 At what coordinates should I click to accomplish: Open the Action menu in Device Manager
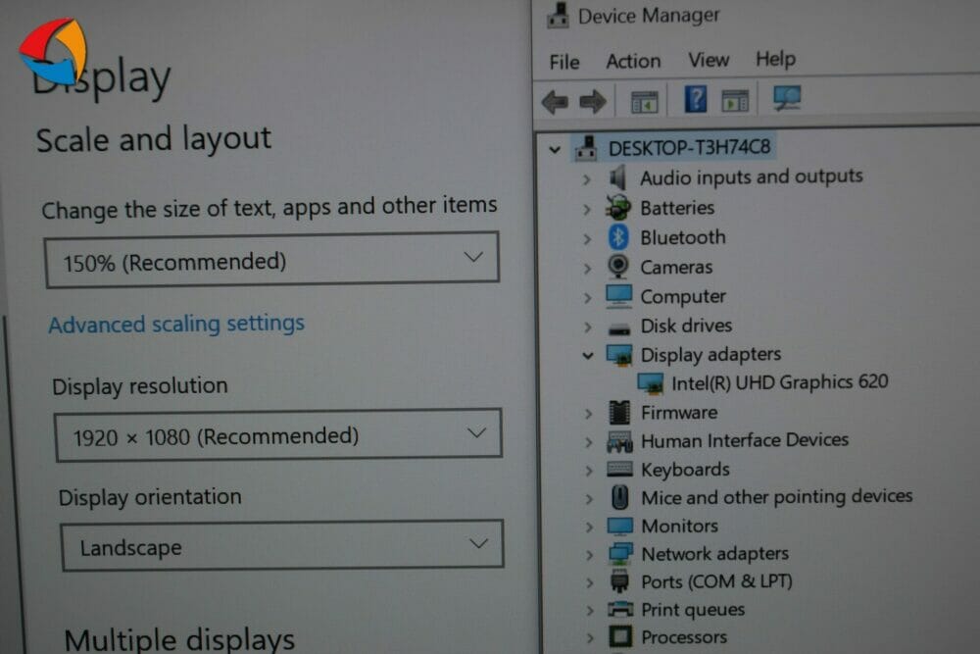(633, 61)
